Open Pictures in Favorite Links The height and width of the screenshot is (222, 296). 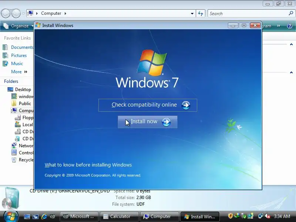[x=19, y=55]
